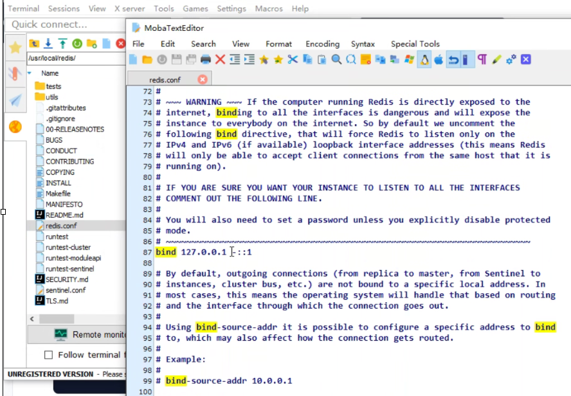This screenshot has height=396, width=571.
Task: Click the purple X exit icon in toolbar
Action: pyautogui.click(x=526, y=59)
